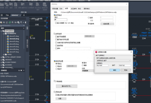
Task: Click the 取消 button in annotation dialog
Action: [126, 70]
